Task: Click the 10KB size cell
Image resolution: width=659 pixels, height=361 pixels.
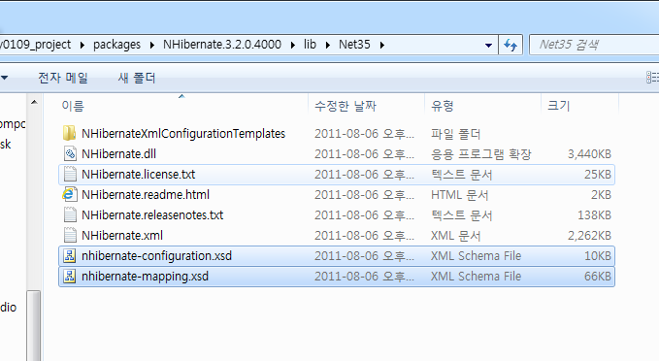Action: (597, 256)
